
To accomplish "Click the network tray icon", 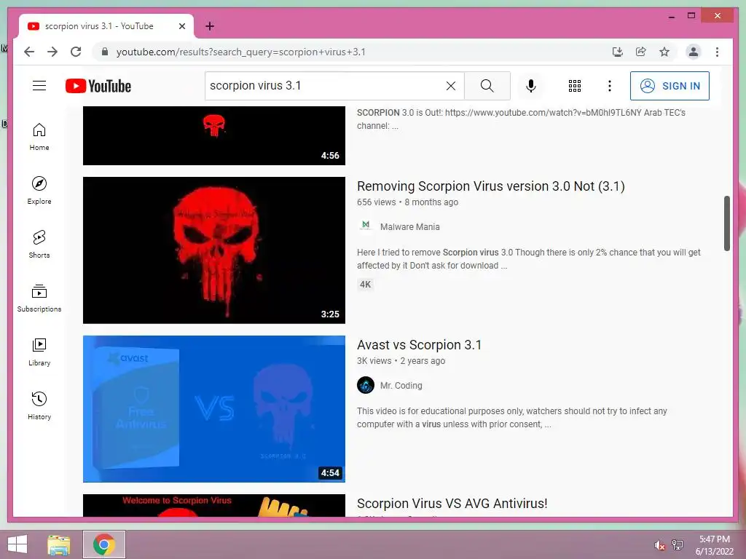I will (x=678, y=544).
